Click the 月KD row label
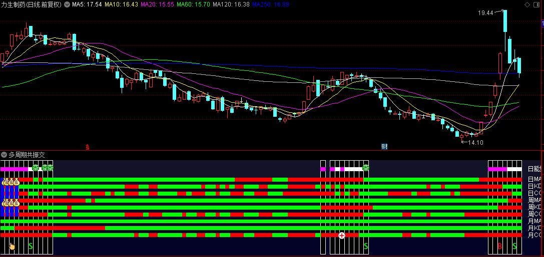 [534, 228]
